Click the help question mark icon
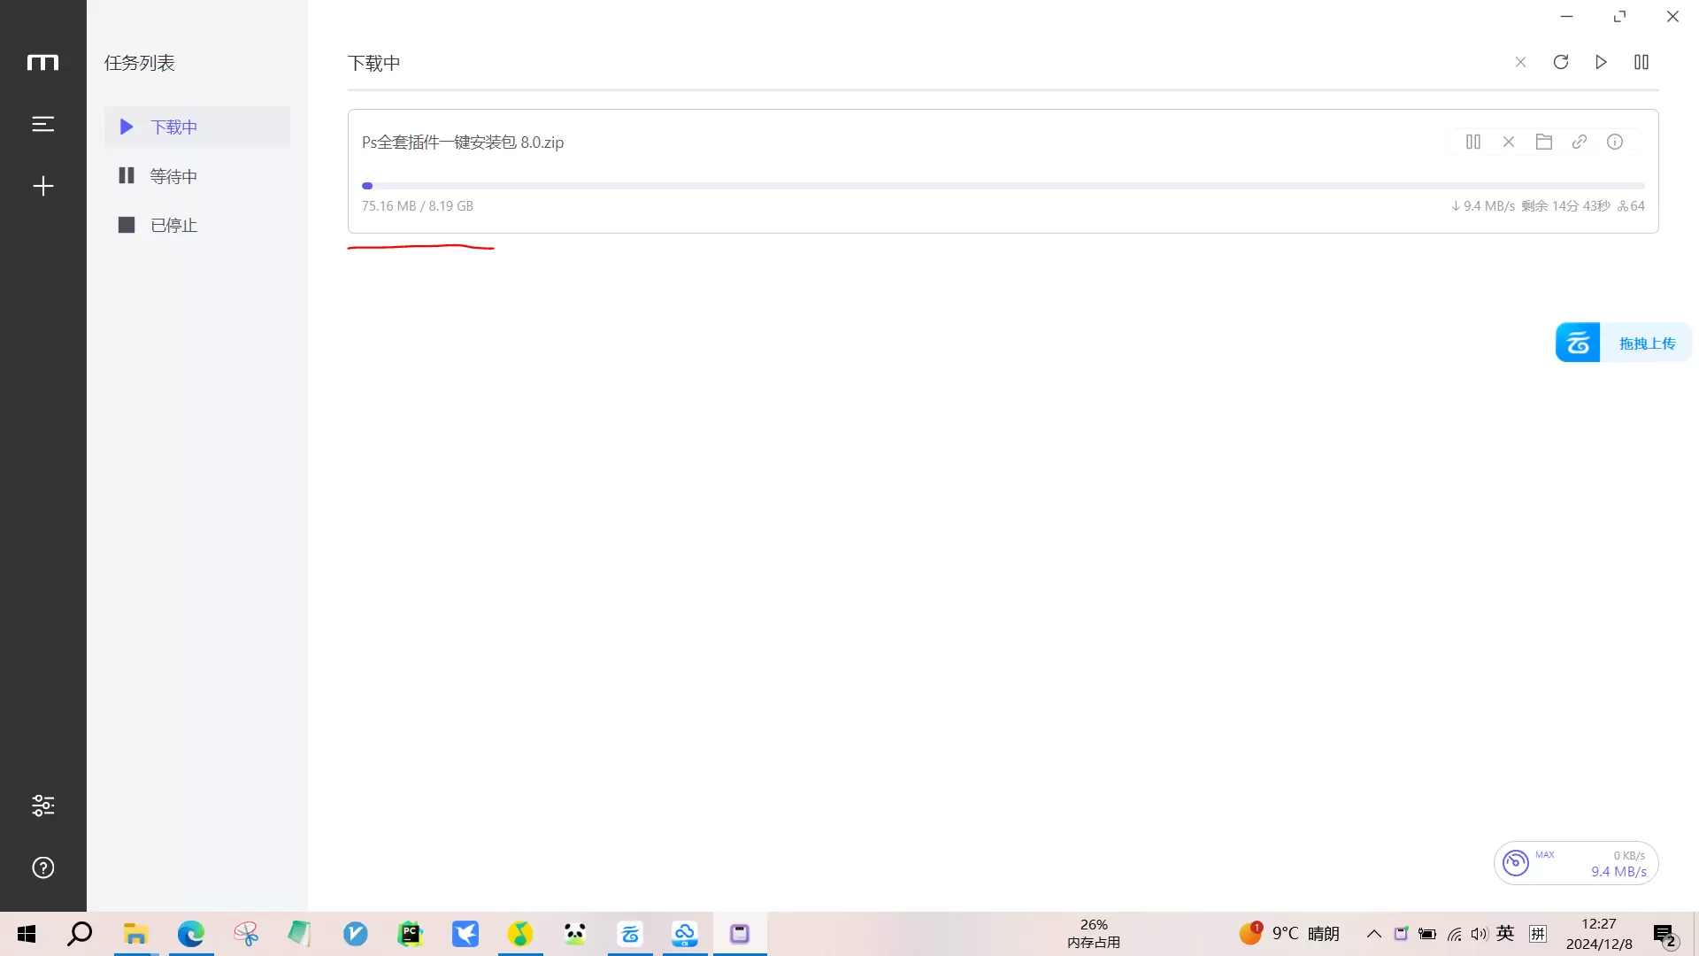Screen dimensions: 1699x956 click(x=43, y=867)
